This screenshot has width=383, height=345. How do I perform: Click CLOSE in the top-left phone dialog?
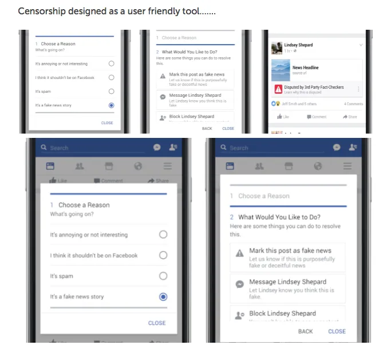[x=107, y=123]
